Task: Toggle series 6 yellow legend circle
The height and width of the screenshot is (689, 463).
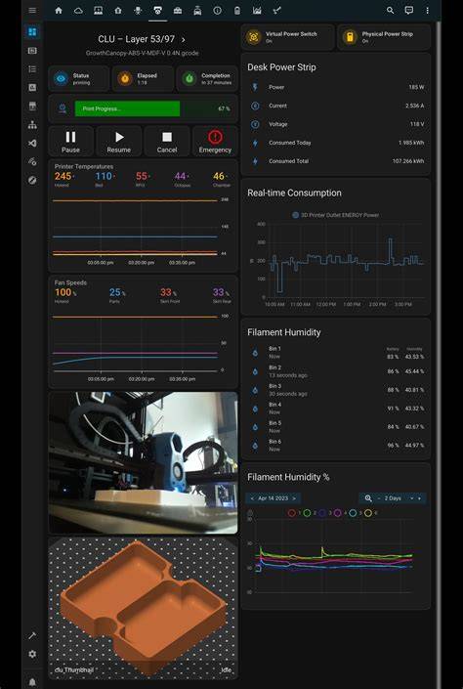Action: (x=368, y=513)
